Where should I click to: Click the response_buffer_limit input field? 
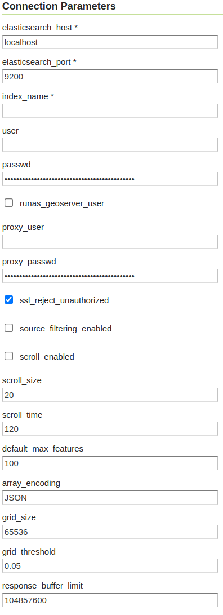[110, 600]
